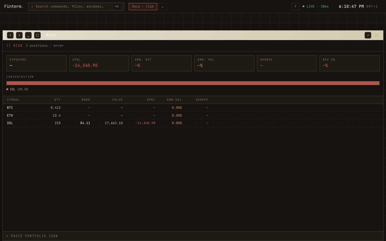Select the SOL row symbol
The image size is (386, 241).
(10, 123)
